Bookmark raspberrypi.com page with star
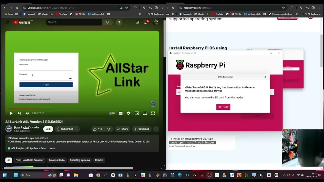 pos(283,8)
